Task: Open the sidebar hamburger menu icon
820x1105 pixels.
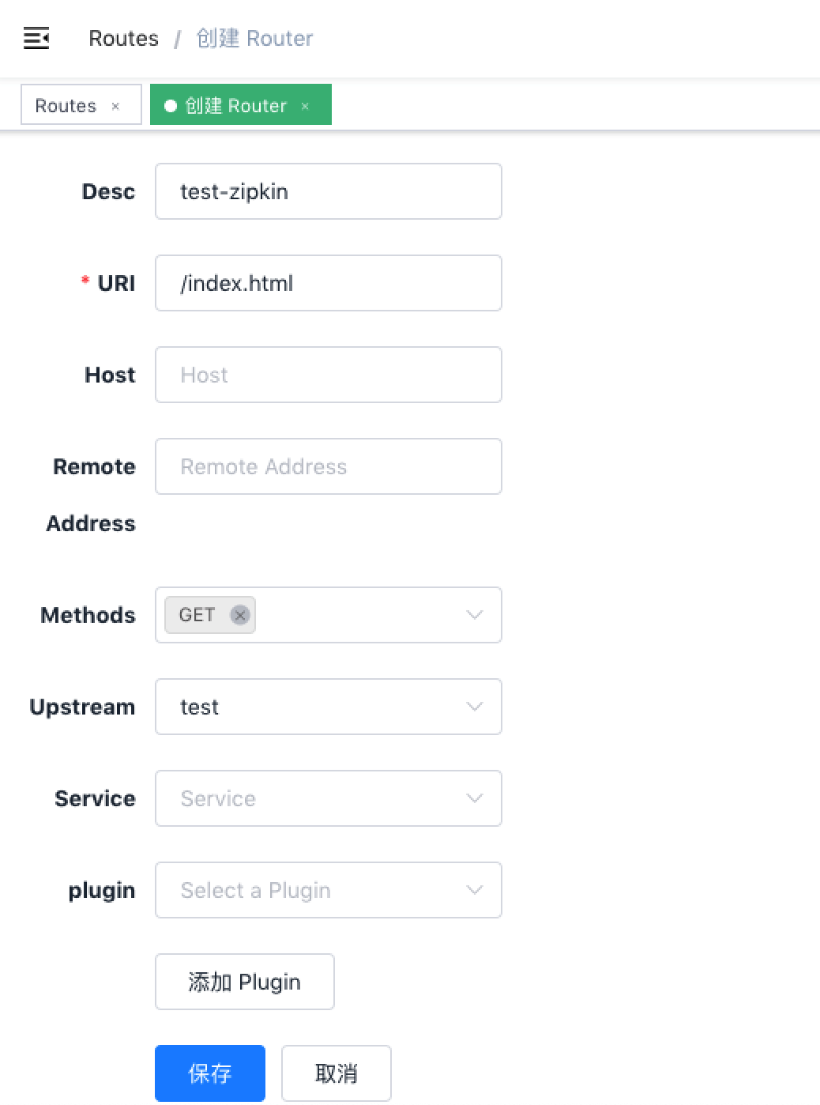Action: 36,37
